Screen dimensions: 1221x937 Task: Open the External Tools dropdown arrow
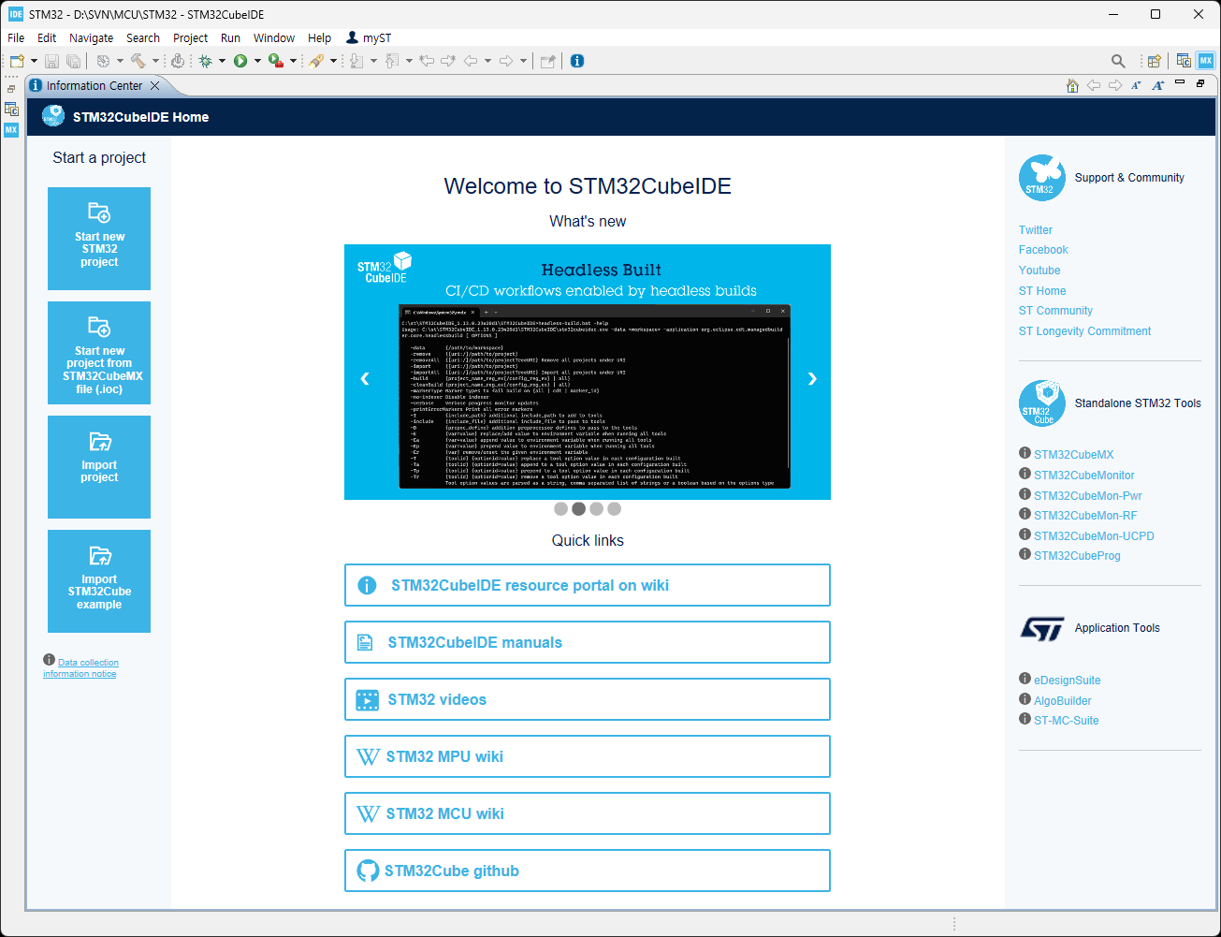293,61
